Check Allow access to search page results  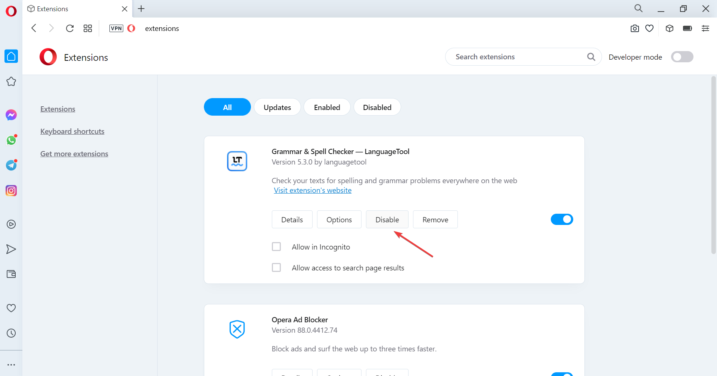(276, 267)
